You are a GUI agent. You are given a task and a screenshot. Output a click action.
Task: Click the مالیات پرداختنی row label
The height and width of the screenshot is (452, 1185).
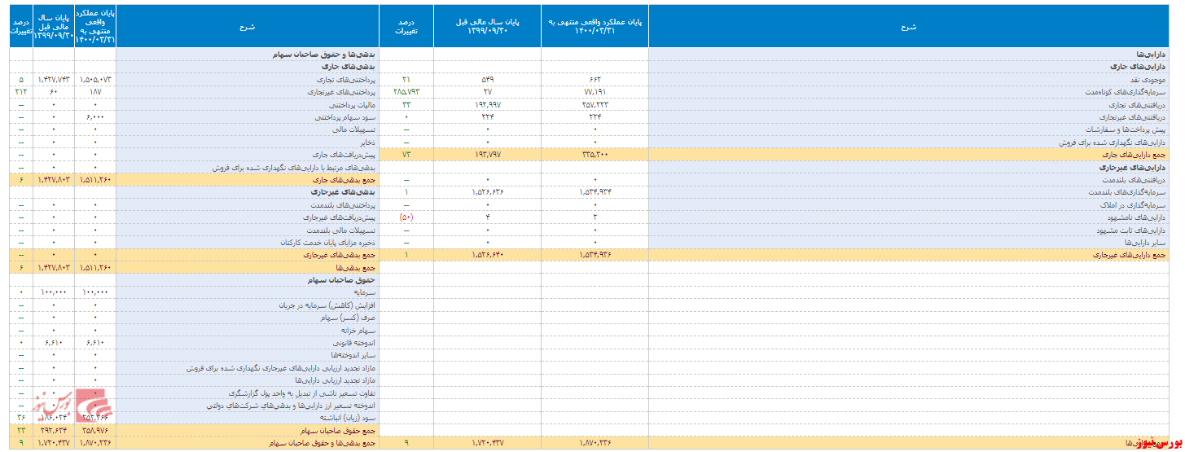click(352, 105)
